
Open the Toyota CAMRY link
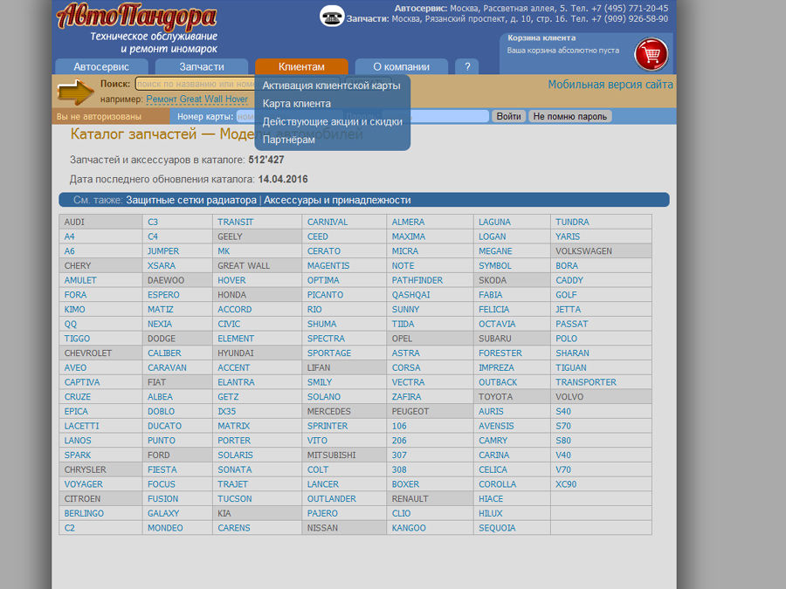(x=493, y=441)
